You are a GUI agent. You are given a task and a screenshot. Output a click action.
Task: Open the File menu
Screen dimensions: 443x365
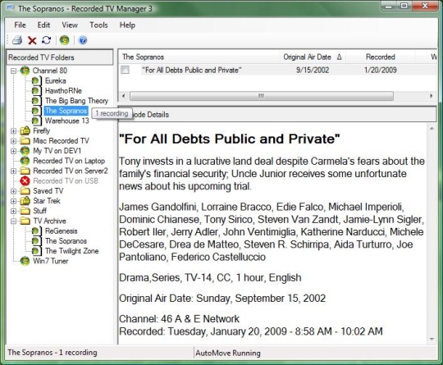pos(20,25)
